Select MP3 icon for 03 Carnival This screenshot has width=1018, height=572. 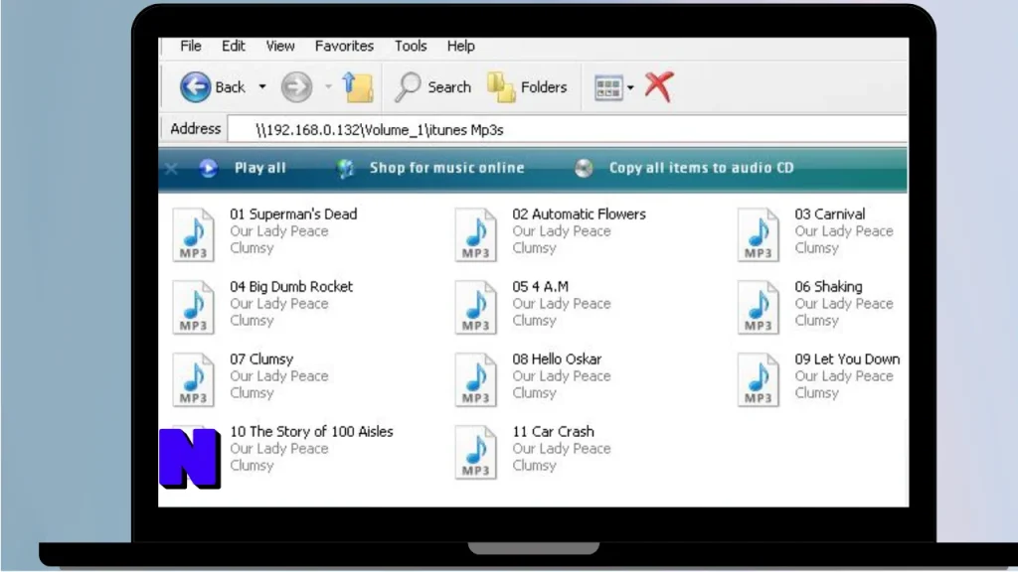click(759, 234)
